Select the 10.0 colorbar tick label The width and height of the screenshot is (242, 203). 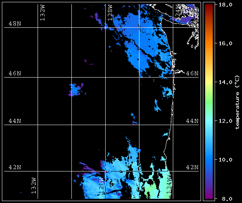pos(224,160)
